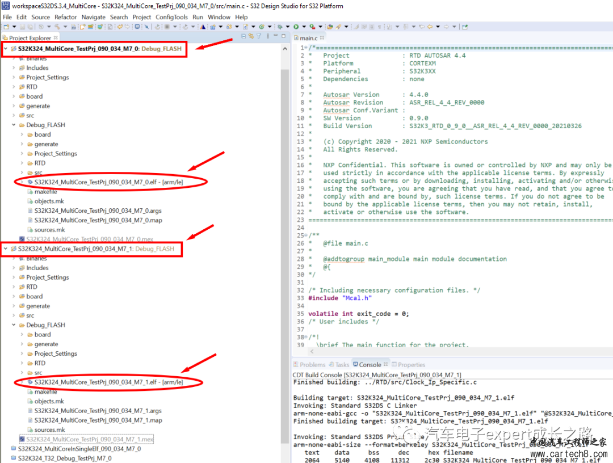Click editor horizontal scrollbar left arrow

pyautogui.click(x=312, y=351)
